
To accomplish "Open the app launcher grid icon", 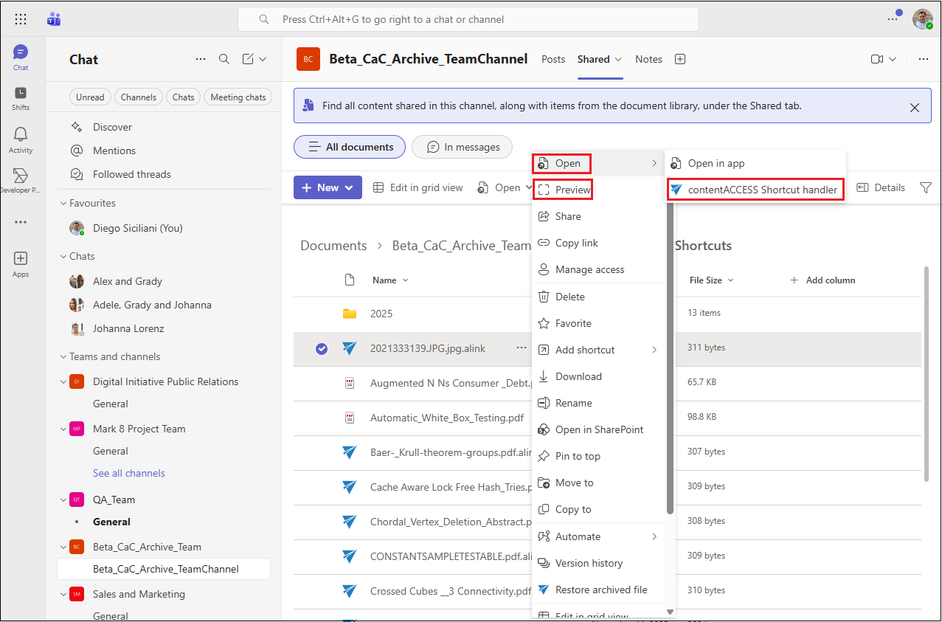I will tap(21, 19).
